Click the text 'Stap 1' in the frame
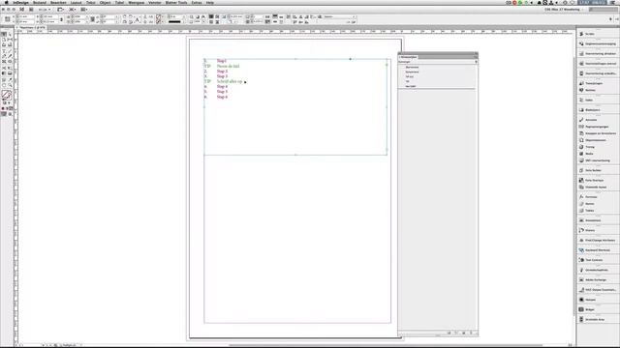 coord(222,61)
